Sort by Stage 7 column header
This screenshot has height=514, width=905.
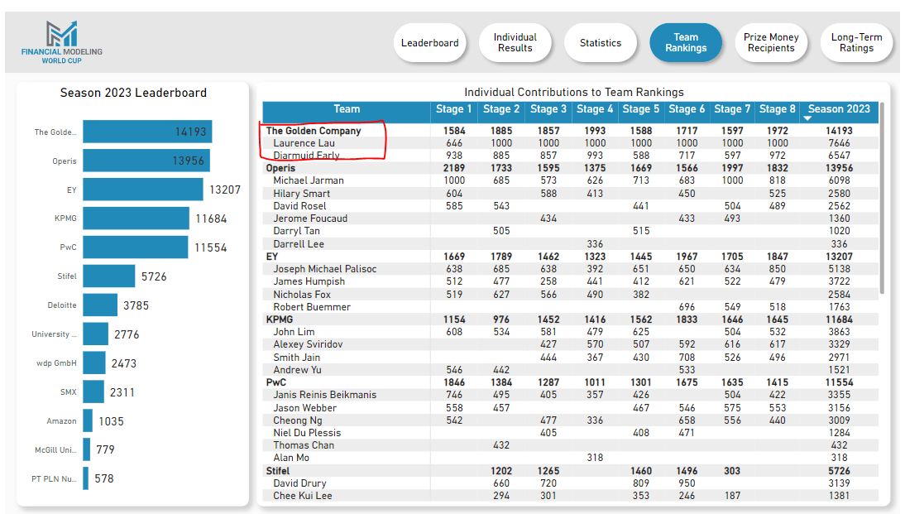point(732,109)
